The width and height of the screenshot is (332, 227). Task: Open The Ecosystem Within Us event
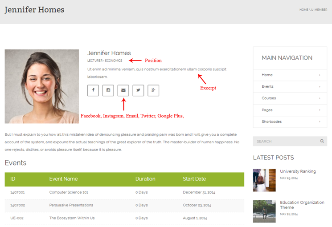tap(72, 218)
